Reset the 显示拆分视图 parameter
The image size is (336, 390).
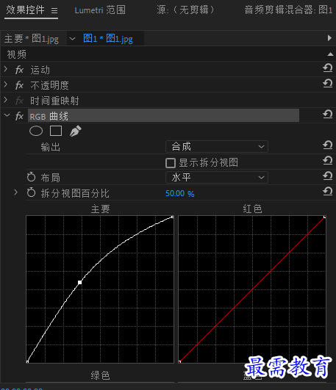(328, 160)
